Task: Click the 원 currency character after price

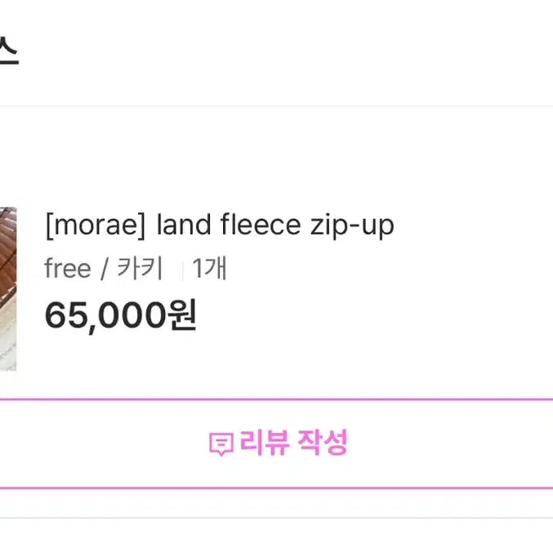Action: [182, 315]
